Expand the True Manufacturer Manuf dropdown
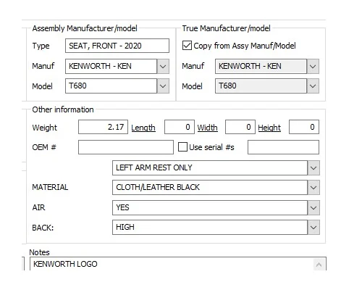Viewport: 362px width, 290px height. (x=313, y=66)
